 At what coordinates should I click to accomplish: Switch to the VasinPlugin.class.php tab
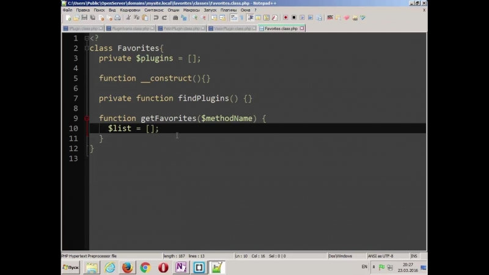coord(232,28)
